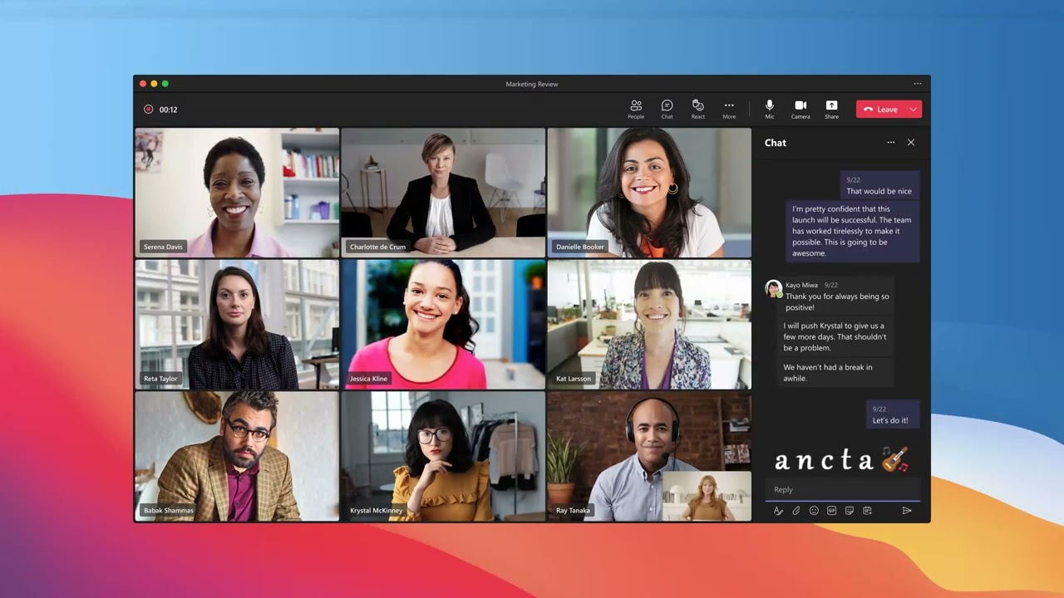Click the red recording indicator
Viewport: 1064px width, 598px height.
pos(148,110)
